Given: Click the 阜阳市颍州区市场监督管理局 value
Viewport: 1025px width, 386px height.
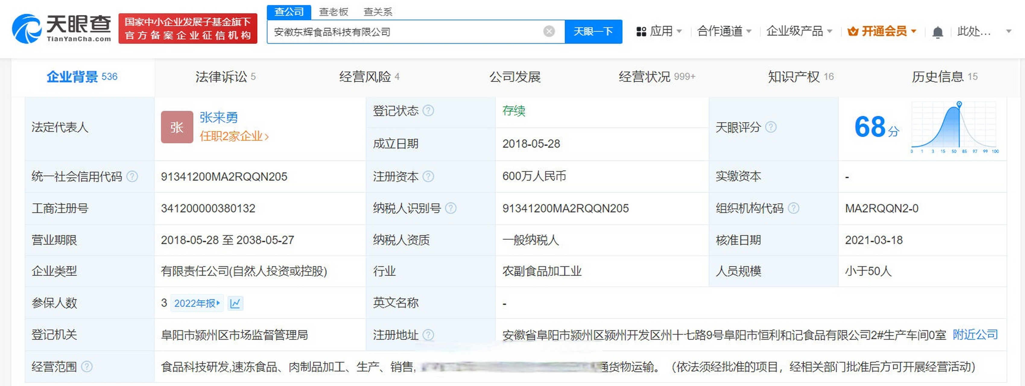Looking at the screenshot, I should click(234, 335).
